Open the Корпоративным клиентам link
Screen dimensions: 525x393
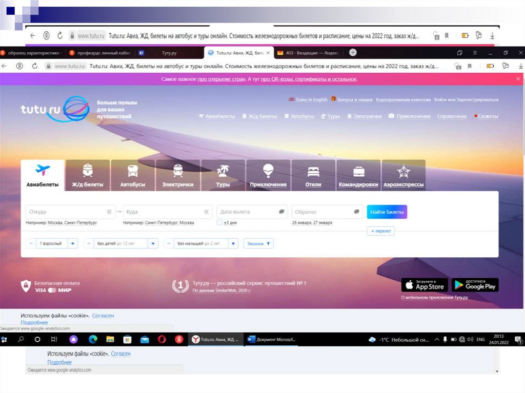point(403,99)
